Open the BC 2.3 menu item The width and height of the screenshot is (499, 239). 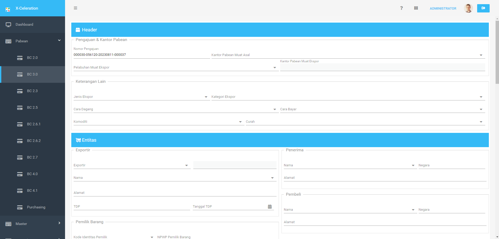coord(33,91)
